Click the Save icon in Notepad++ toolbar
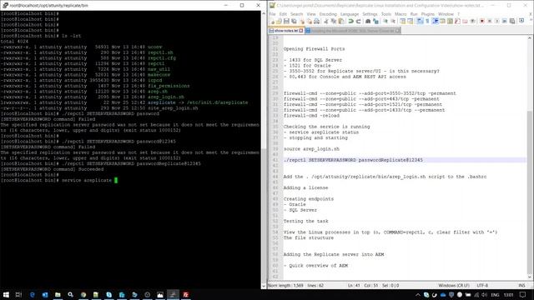 [286, 21]
